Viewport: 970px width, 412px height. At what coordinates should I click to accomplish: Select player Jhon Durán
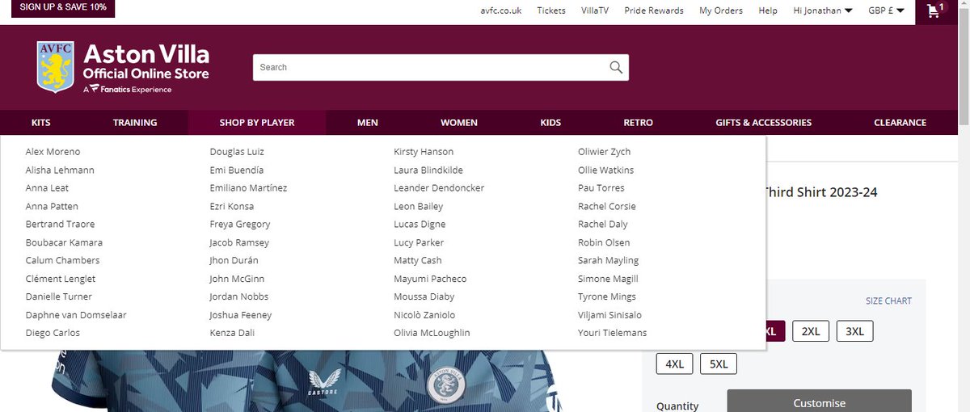point(234,260)
